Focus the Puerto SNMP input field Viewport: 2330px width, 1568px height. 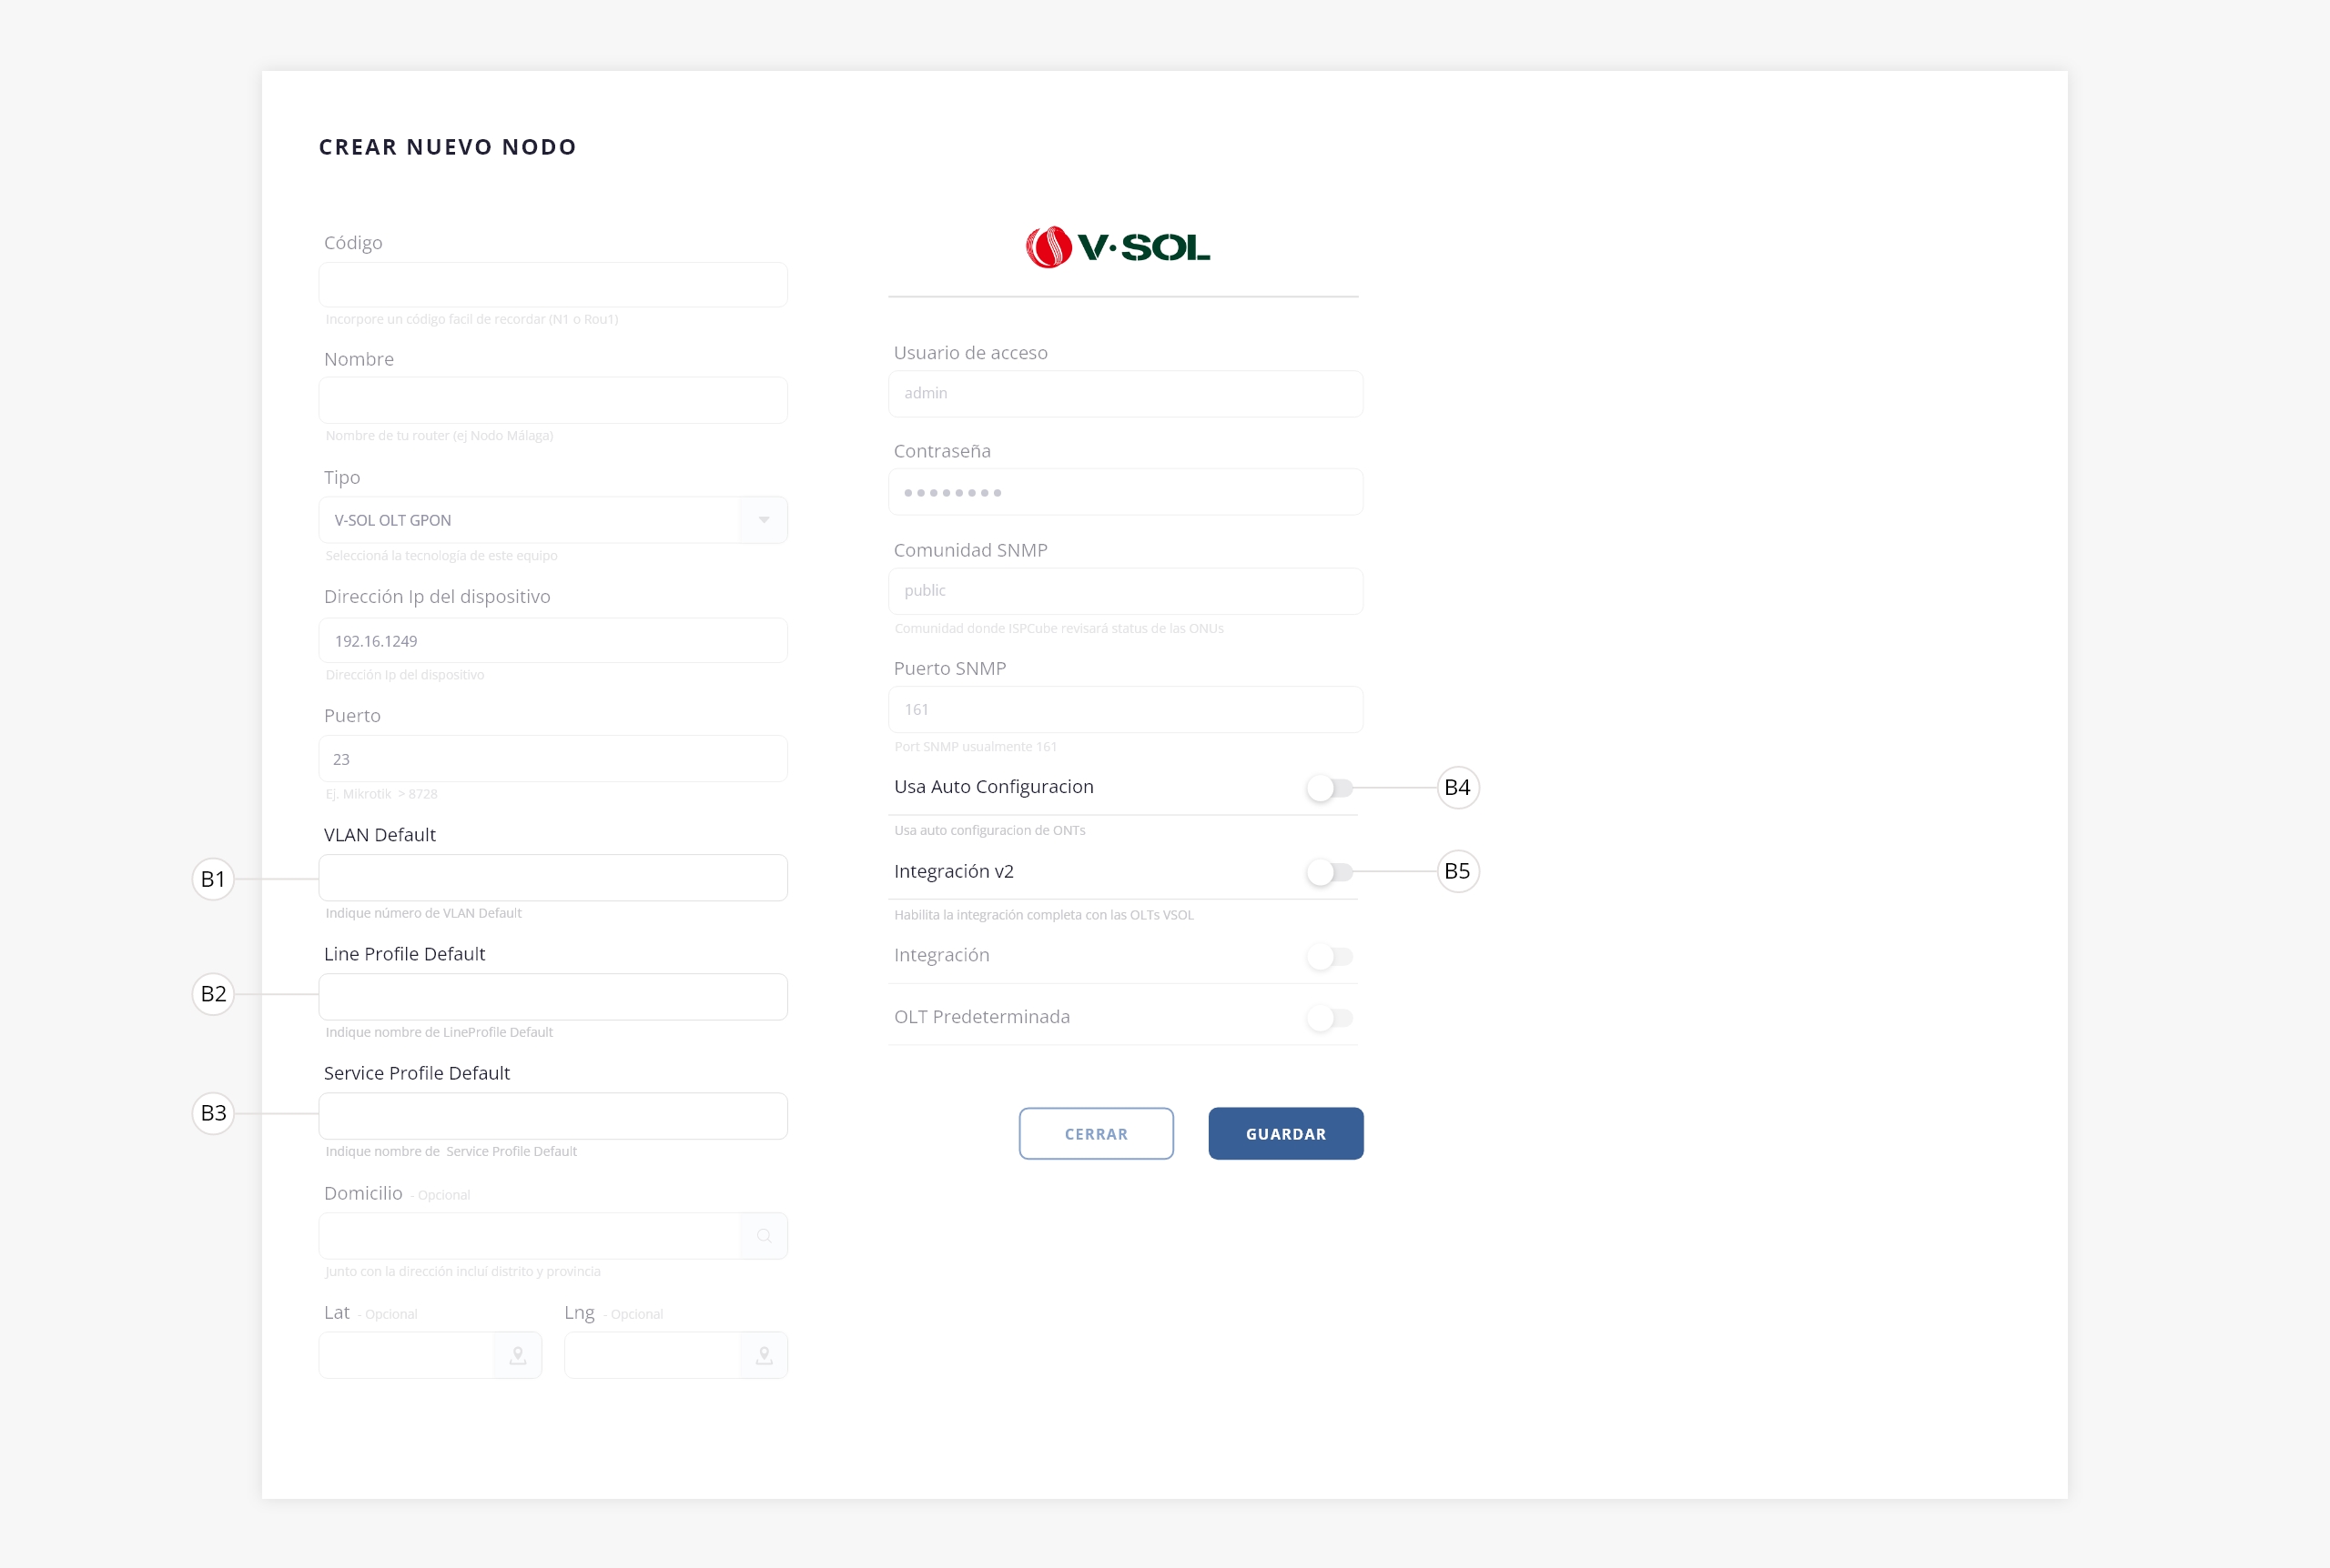click(1124, 709)
